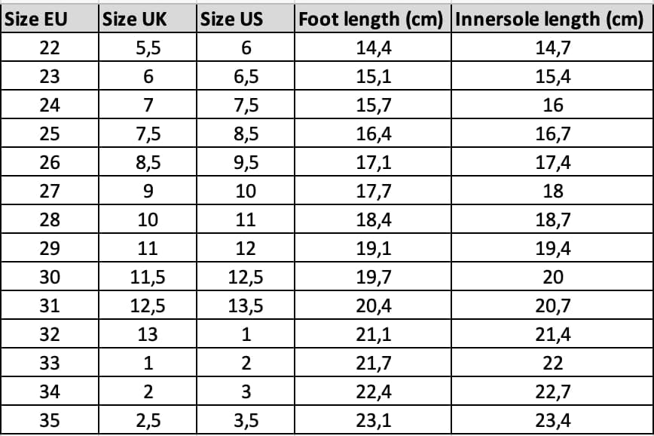Click the Size US column header
This screenshot has height=436, width=654.
[246, 18]
